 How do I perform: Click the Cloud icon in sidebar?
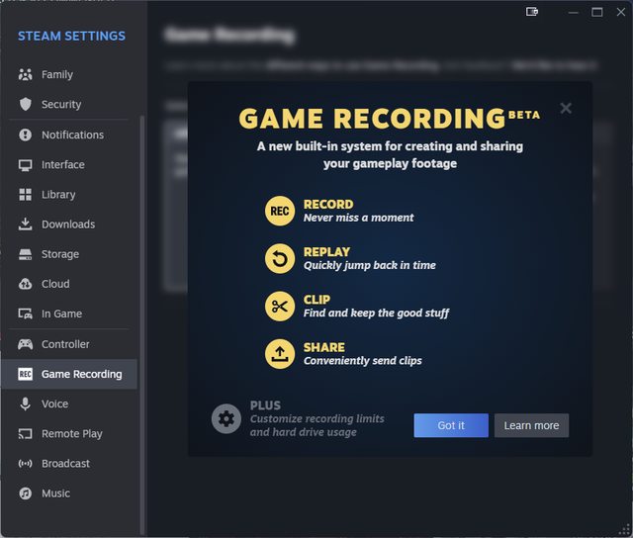point(26,284)
